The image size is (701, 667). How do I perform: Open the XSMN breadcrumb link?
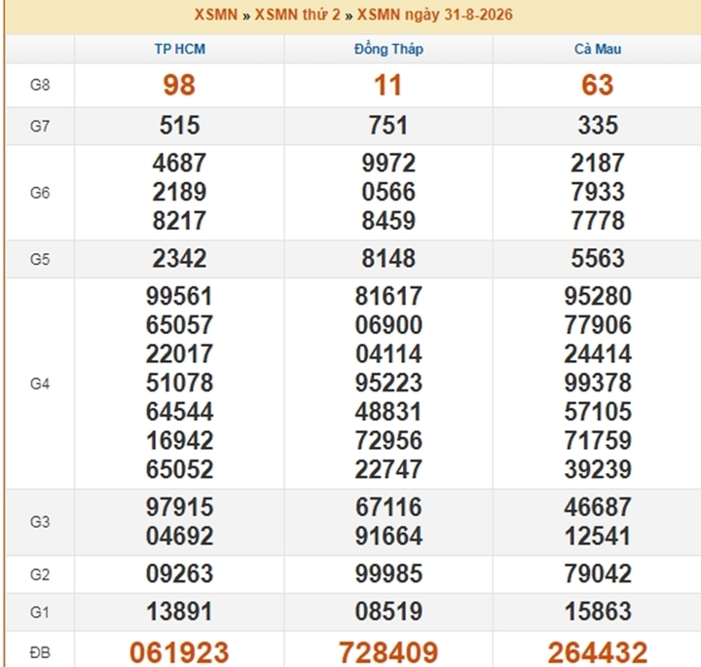[x=216, y=15]
